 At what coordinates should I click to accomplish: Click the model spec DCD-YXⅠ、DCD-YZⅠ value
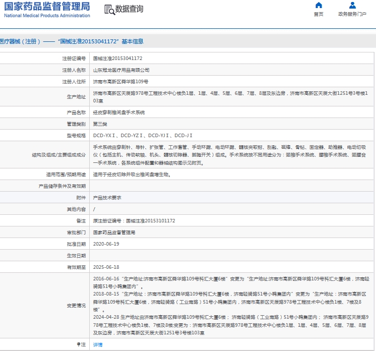[x=143, y=136]
